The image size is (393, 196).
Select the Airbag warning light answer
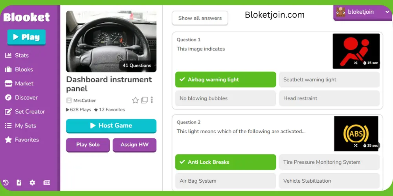click(x=226, y=80)
